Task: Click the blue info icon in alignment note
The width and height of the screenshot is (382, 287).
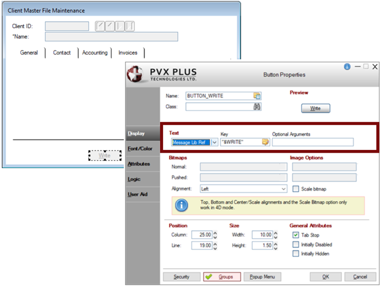Action: [x=181, y=206]
